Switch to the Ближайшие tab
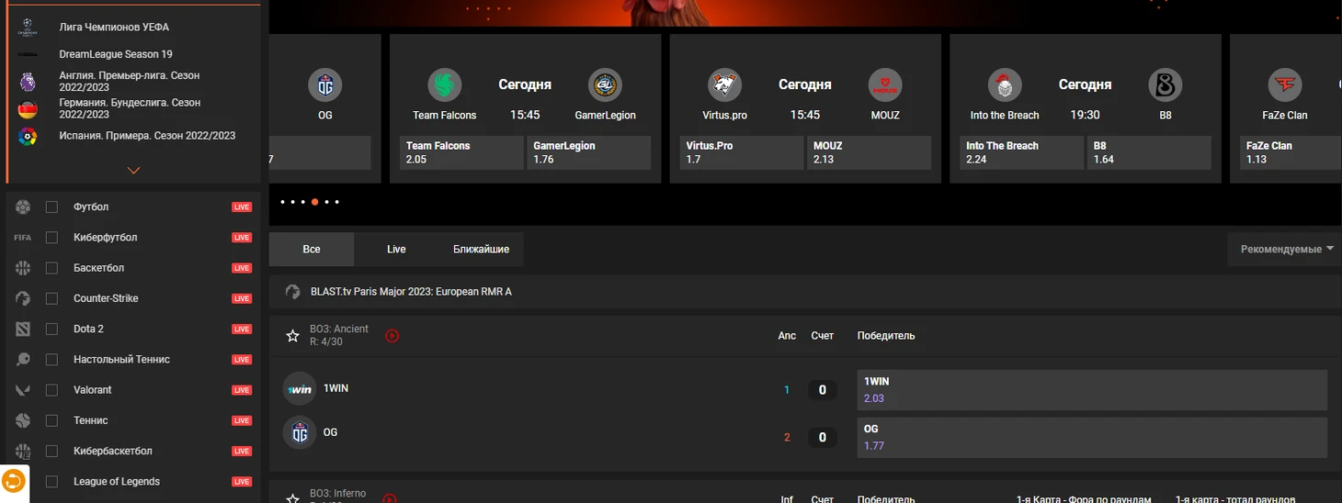Viewport: 1342px width, 503px height. (x=481, y=250)
